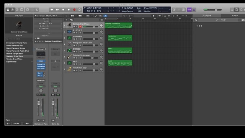Click the Steinway Grand Piano track icon

click(x=69, y=25)
